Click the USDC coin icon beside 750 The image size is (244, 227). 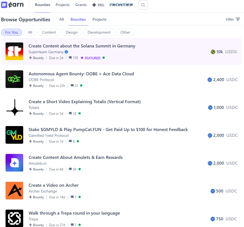[213, 219]
